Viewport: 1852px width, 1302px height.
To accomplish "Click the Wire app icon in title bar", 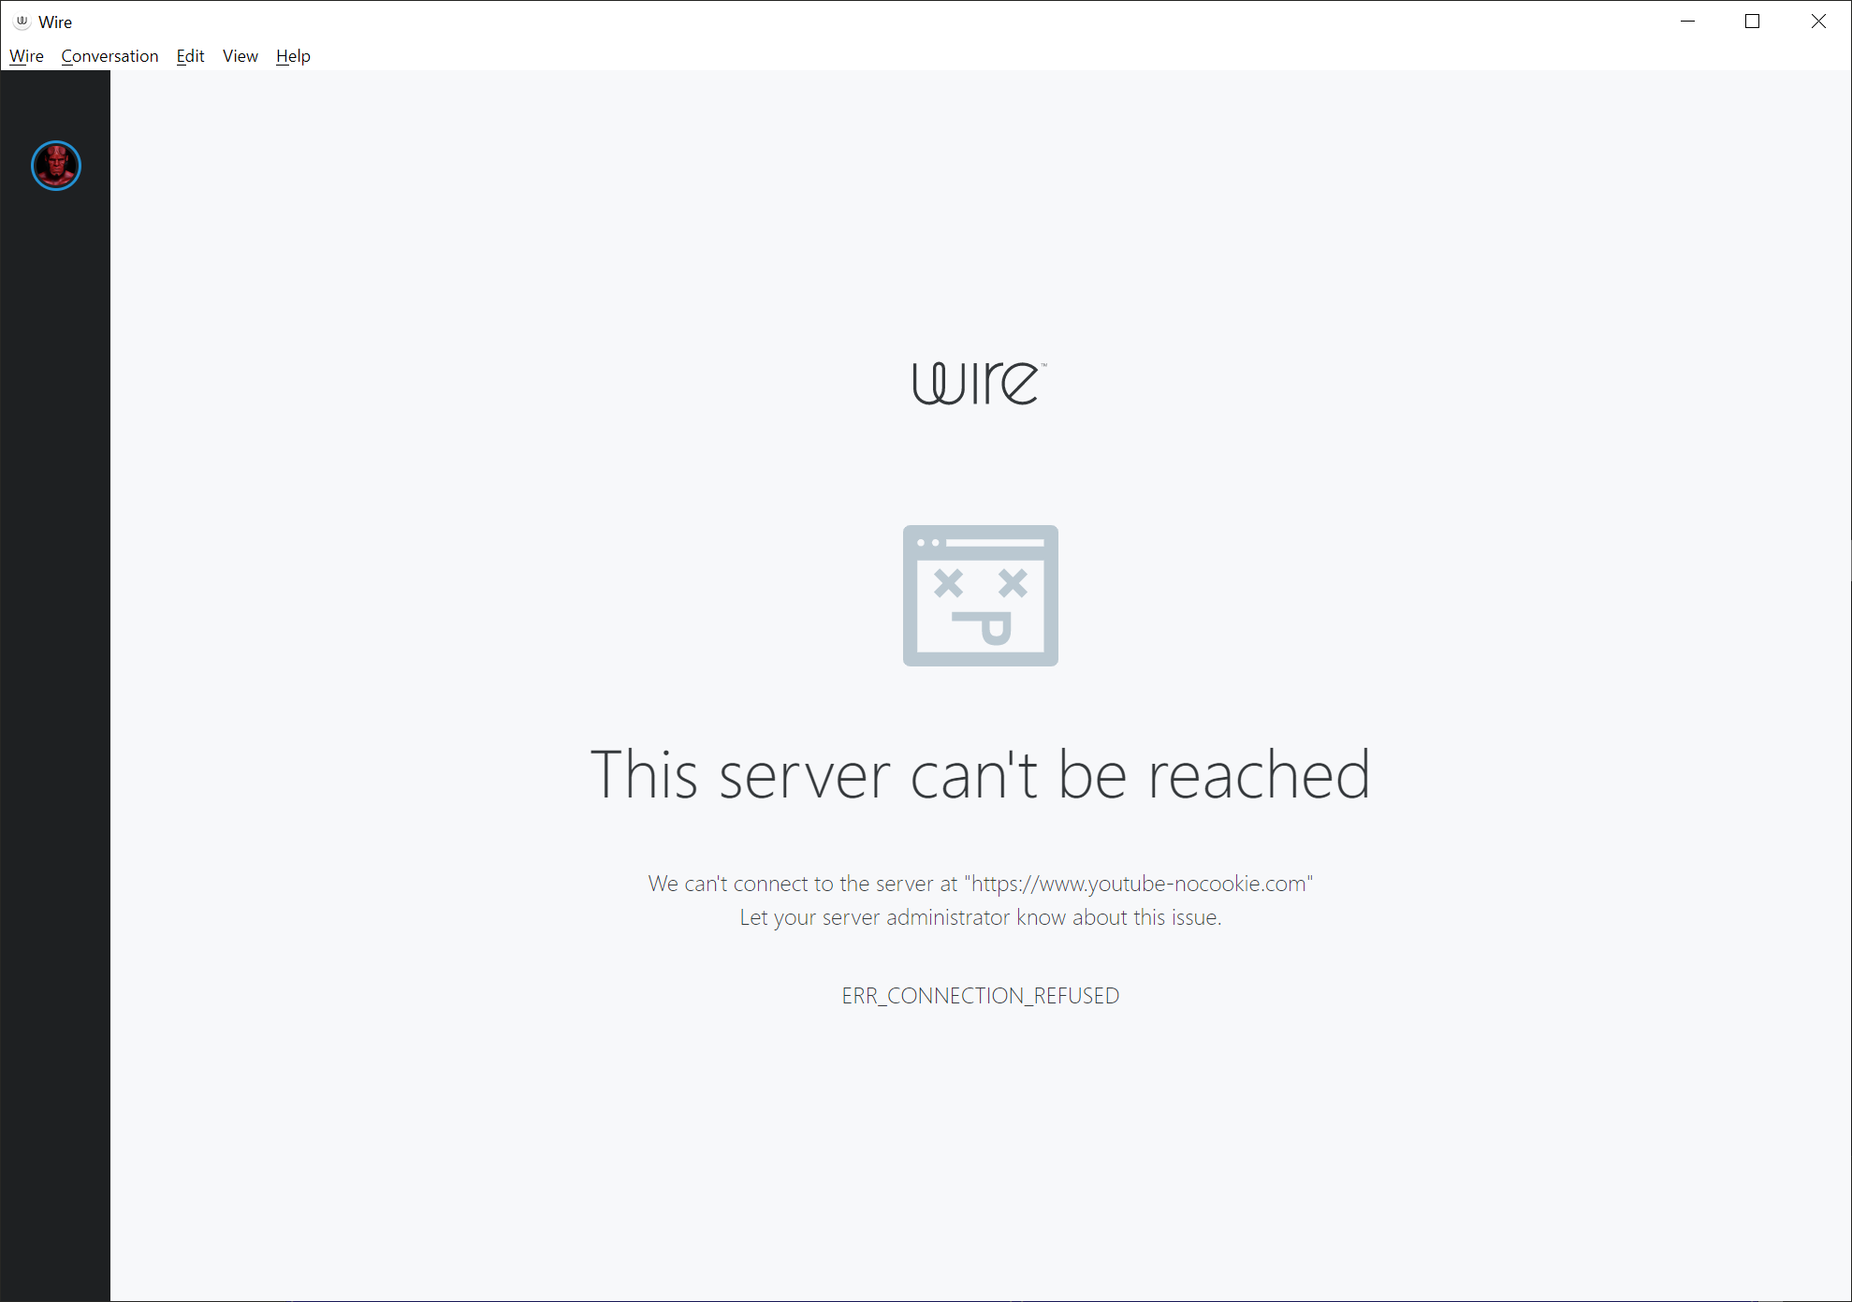I will (x=21, y=21).
